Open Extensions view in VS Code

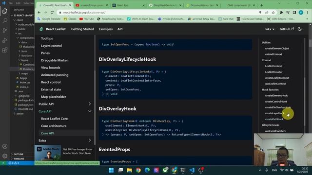tap(5, 50)
